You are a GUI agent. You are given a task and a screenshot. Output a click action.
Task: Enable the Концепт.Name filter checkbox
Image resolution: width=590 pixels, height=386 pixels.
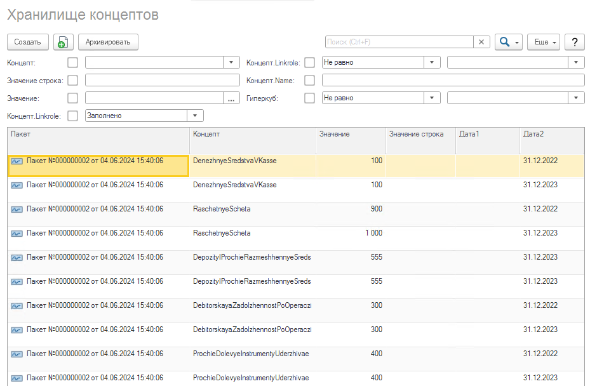coord(310,80)
